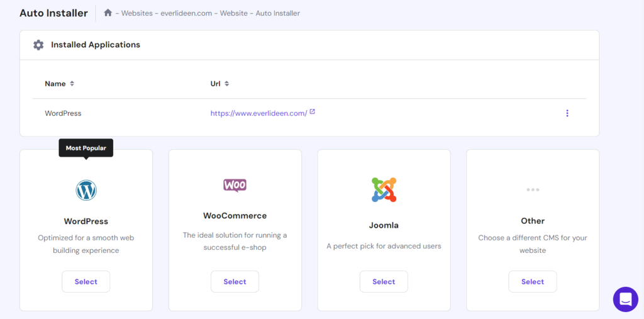Click 'The ideal solution for running' description

click(235, 242)
